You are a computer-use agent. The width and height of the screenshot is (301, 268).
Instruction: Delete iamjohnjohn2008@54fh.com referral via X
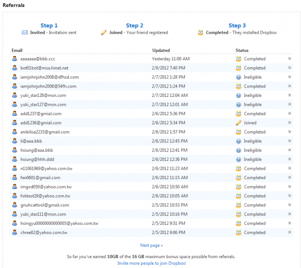(x=290, y=86)
